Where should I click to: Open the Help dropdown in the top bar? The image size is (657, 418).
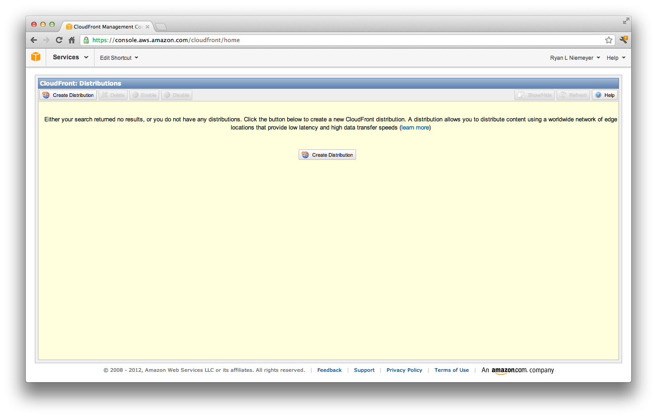click(x=616, y=58)
